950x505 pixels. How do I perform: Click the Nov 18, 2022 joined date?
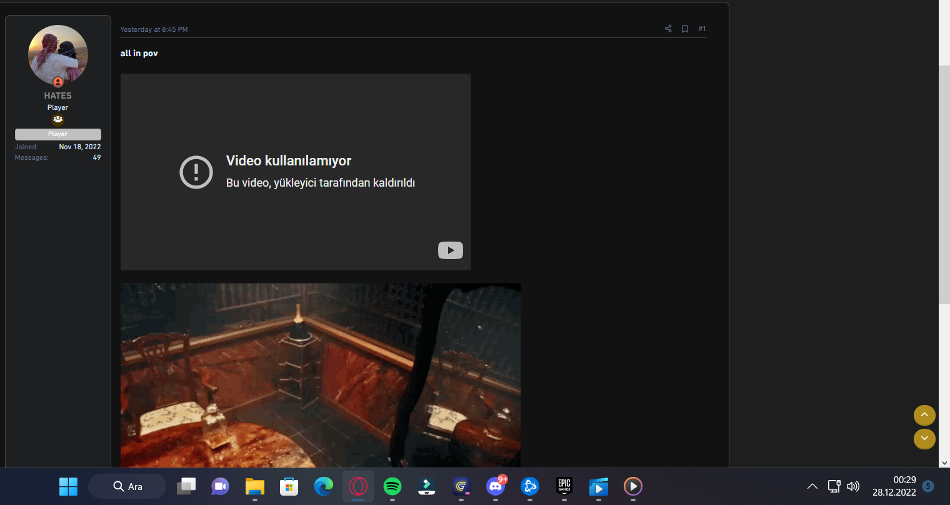click(x=80, y=147)
